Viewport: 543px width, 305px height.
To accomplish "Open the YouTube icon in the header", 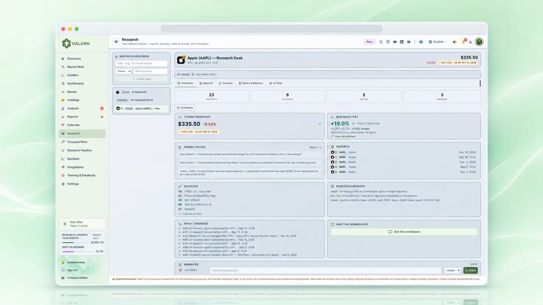I will tap(395, 42).
